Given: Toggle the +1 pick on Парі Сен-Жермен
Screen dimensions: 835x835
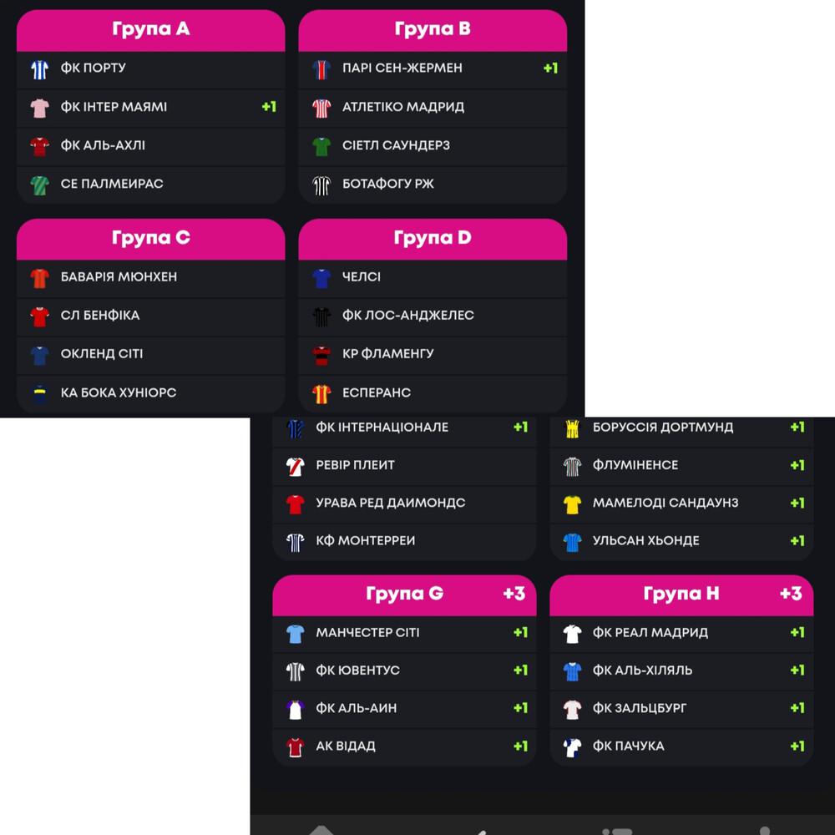Looking at the screenshot, I should tap(550, 68).
